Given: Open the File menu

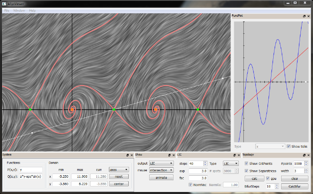Looking at the screenshot, I should pyautogui.click(x=6, y=10).
